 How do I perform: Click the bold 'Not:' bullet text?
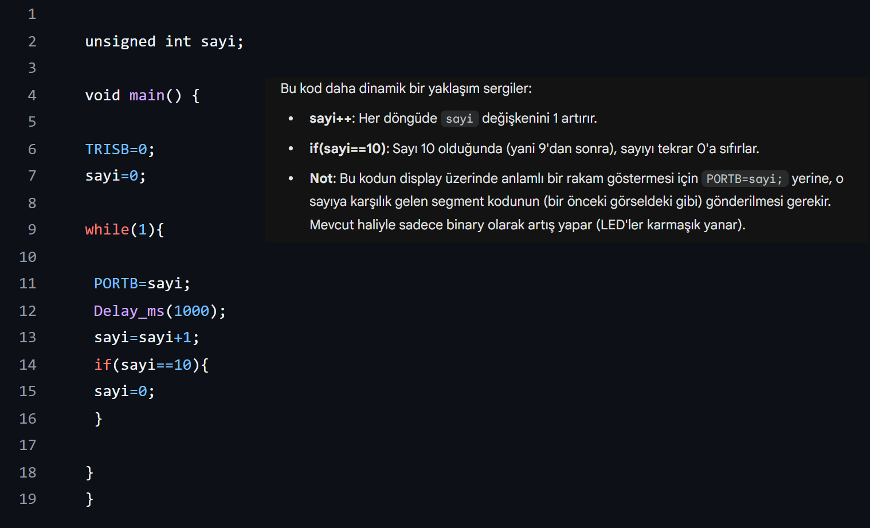[323, 178]
